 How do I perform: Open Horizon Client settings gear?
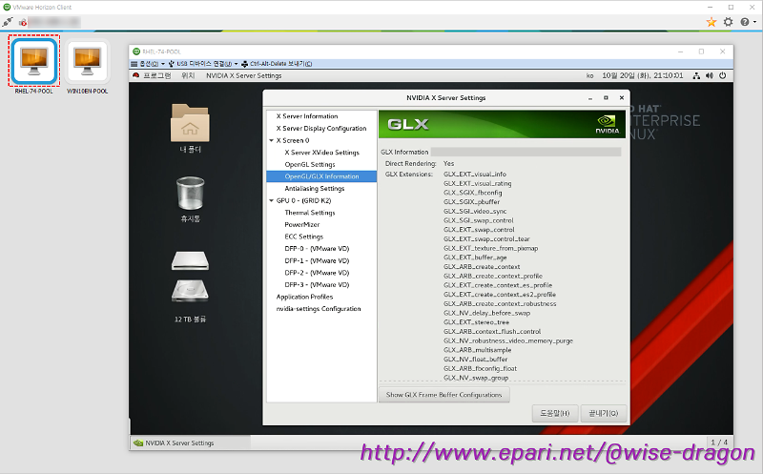pyautogui.click(x=728, y=22)
